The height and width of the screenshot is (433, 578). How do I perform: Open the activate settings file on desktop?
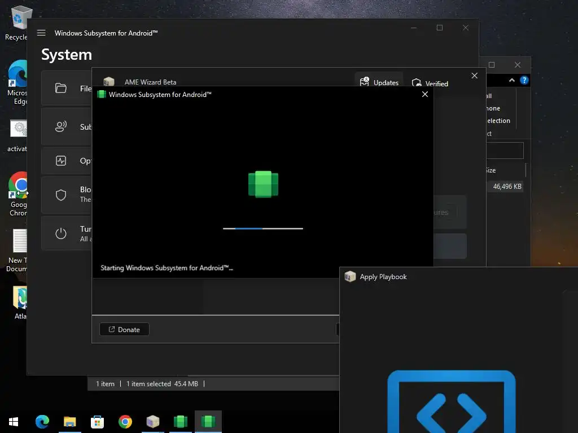point(17,136)
